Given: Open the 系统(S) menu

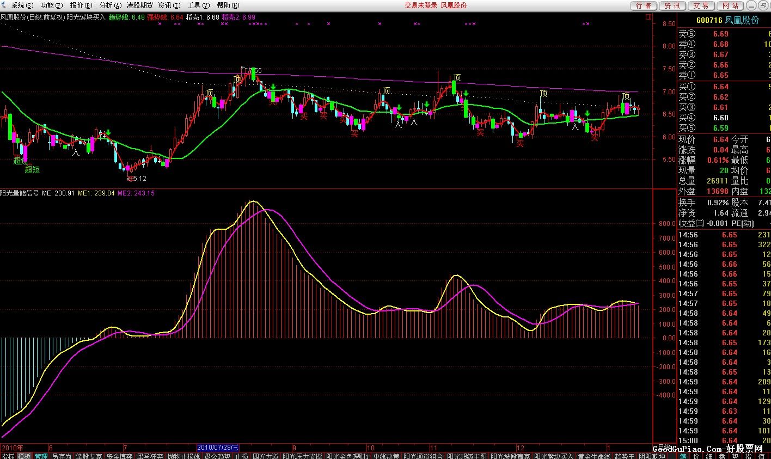Looking at the screenshot, I should pyautogui.click(x=22, y=5).
